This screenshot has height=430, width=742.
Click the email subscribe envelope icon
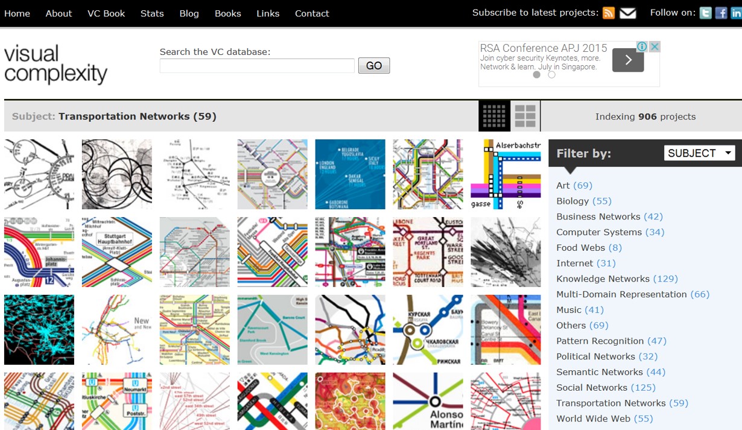[x=628, y=13]
